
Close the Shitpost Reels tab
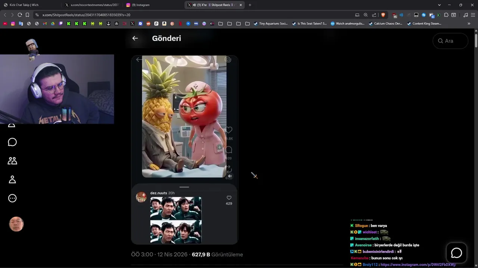click(241, 5)
